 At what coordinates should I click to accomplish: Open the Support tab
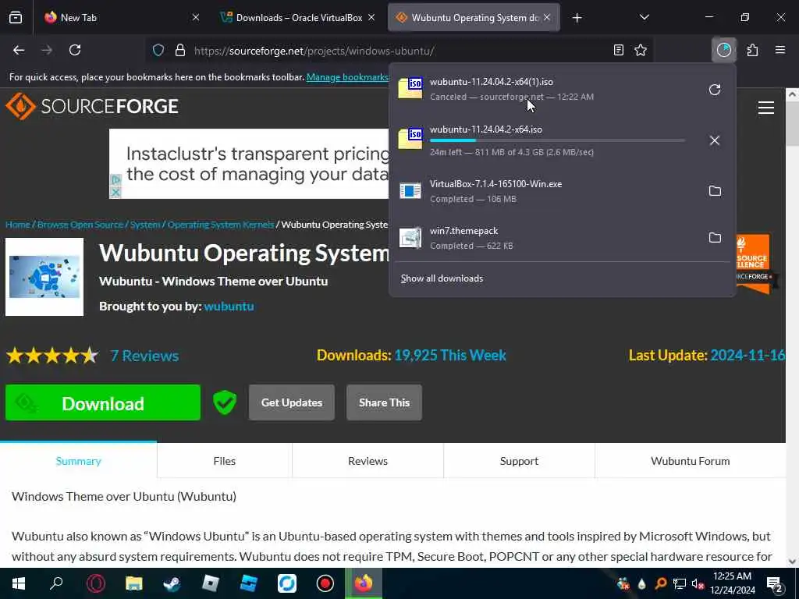519,460
